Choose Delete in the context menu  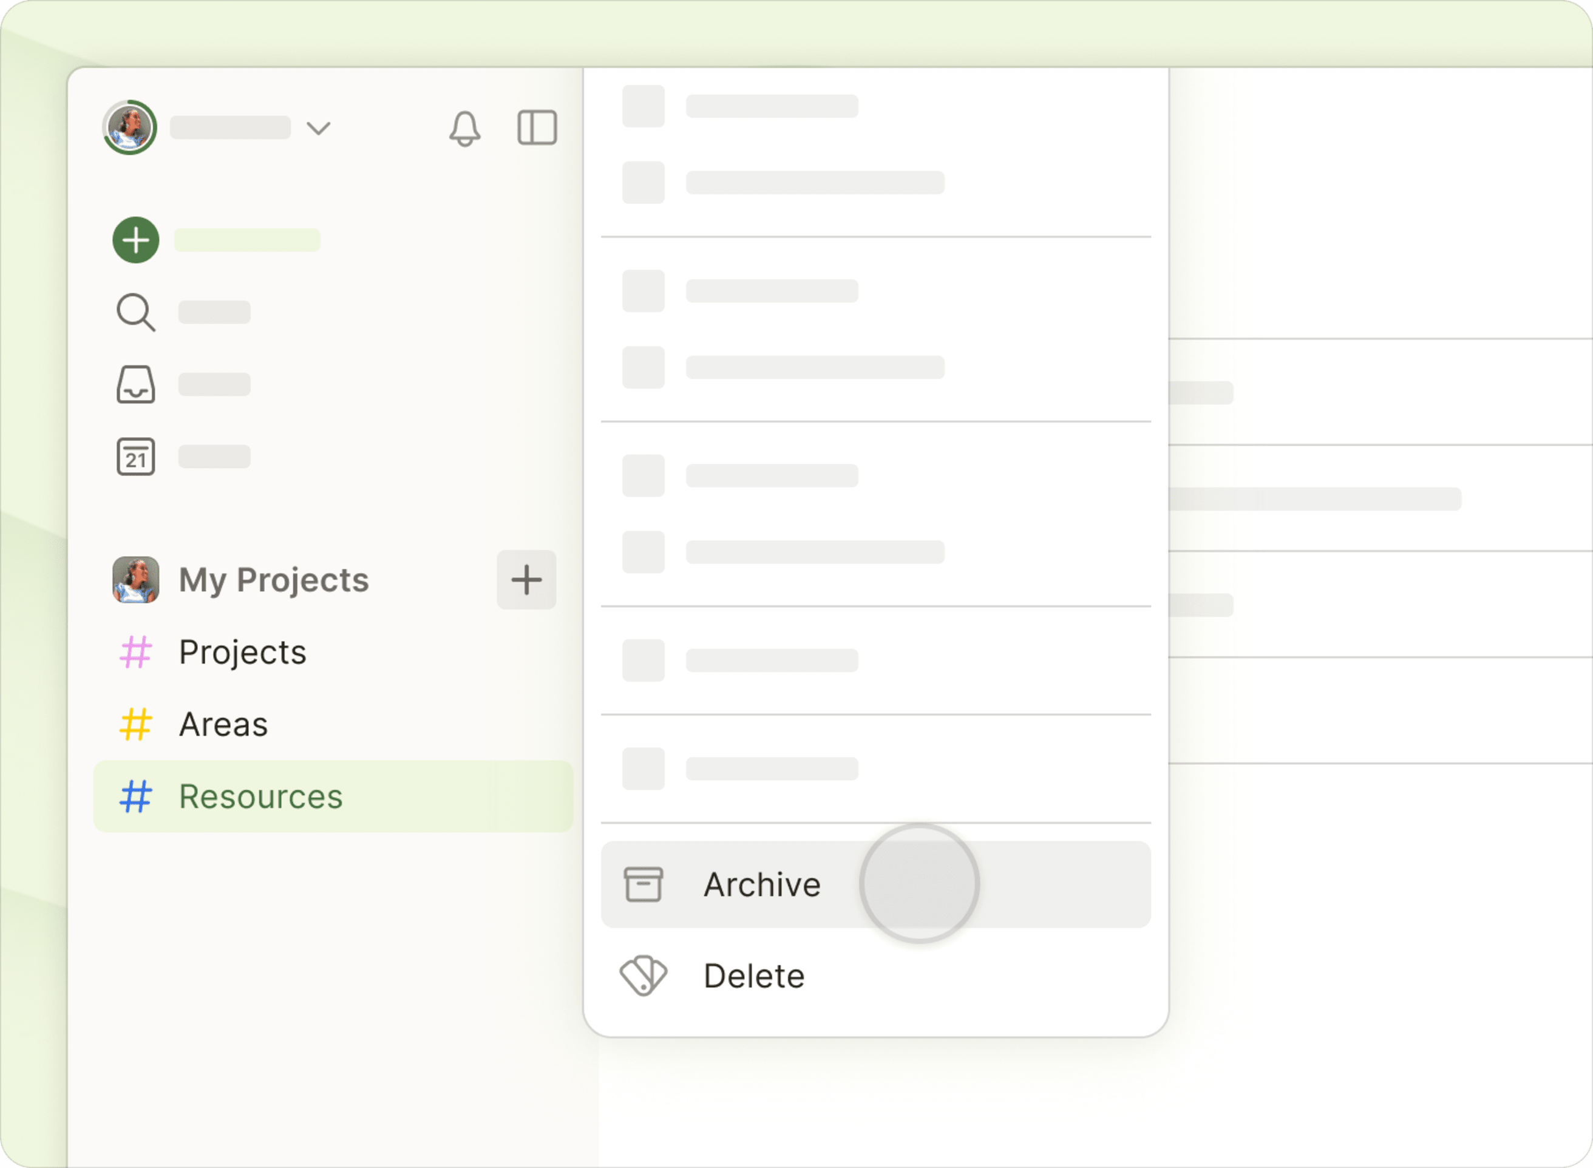(754, 976)
